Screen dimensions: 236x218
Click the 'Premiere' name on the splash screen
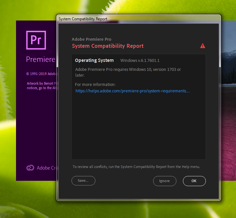pyautogui.click(x=41, y=59)
